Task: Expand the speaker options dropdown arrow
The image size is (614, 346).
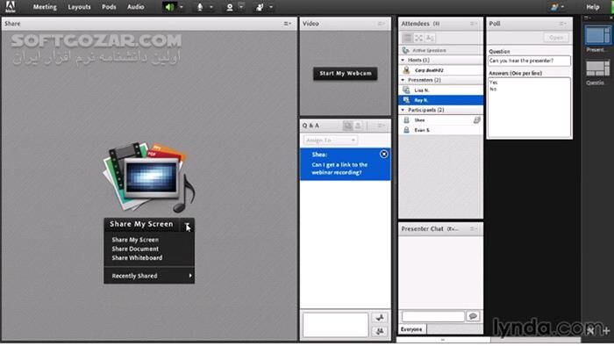Action: pos(182,7)
